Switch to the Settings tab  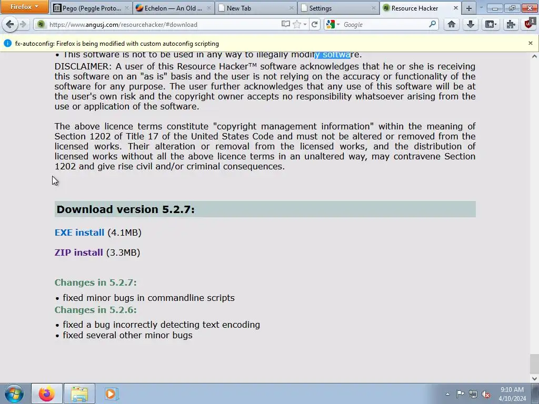point(338,8)
